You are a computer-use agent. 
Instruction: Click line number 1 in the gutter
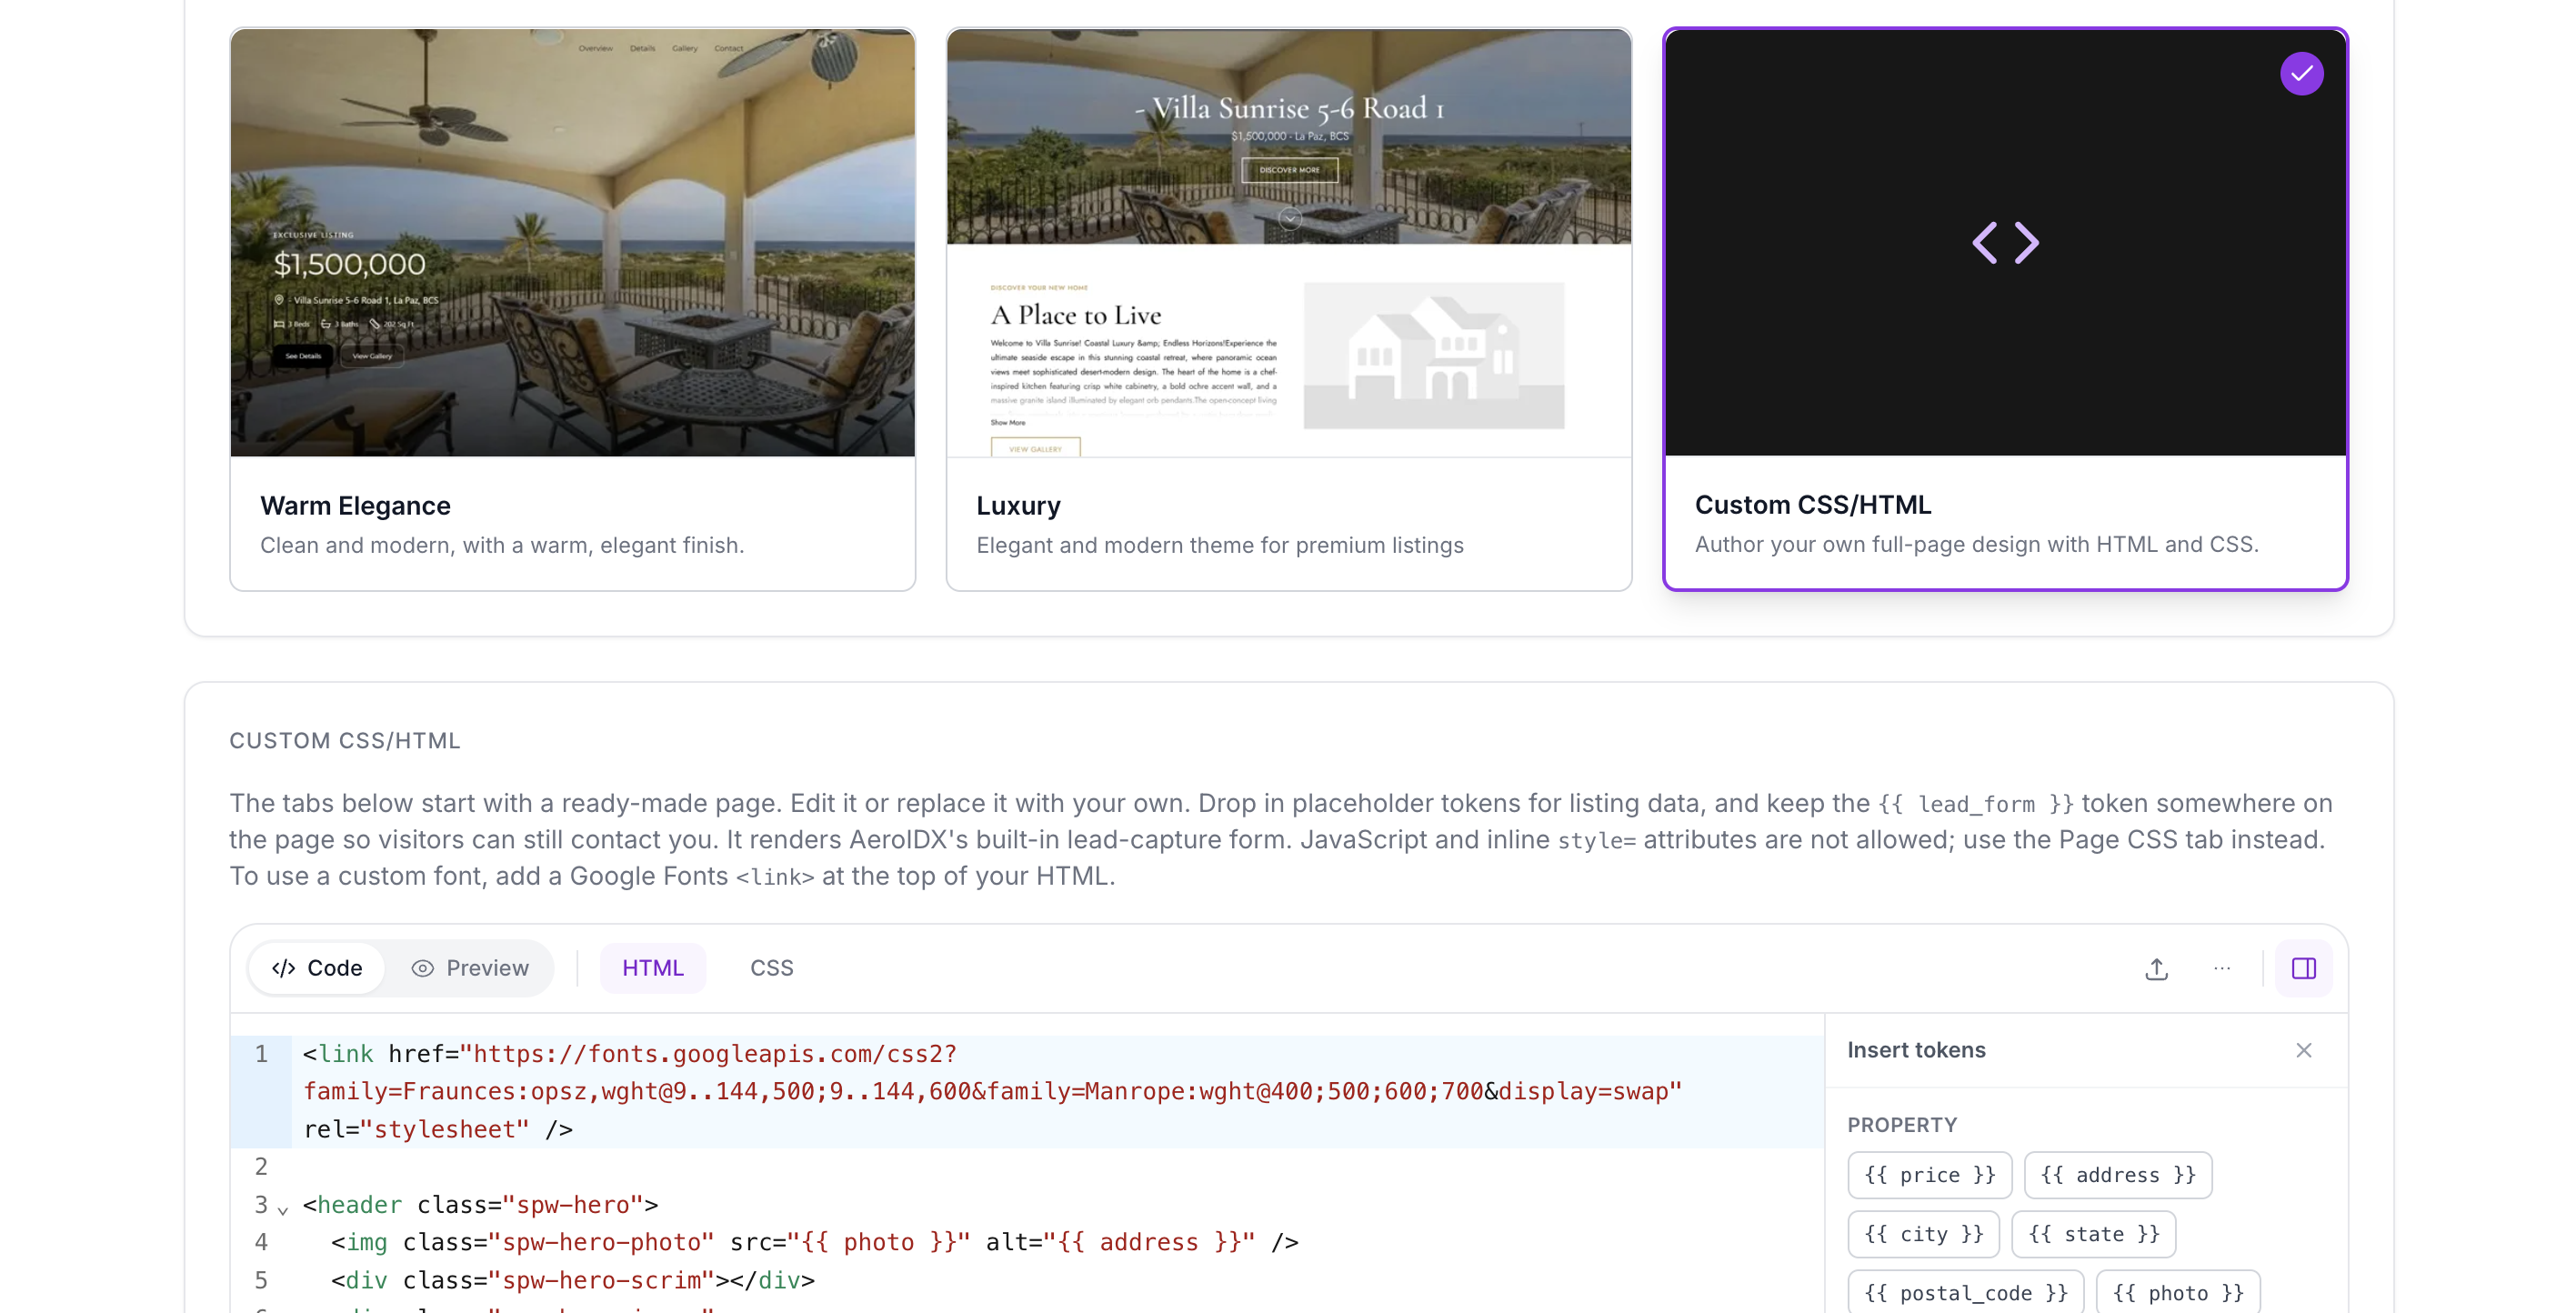pyautogui.click(x=261, y=1054)
